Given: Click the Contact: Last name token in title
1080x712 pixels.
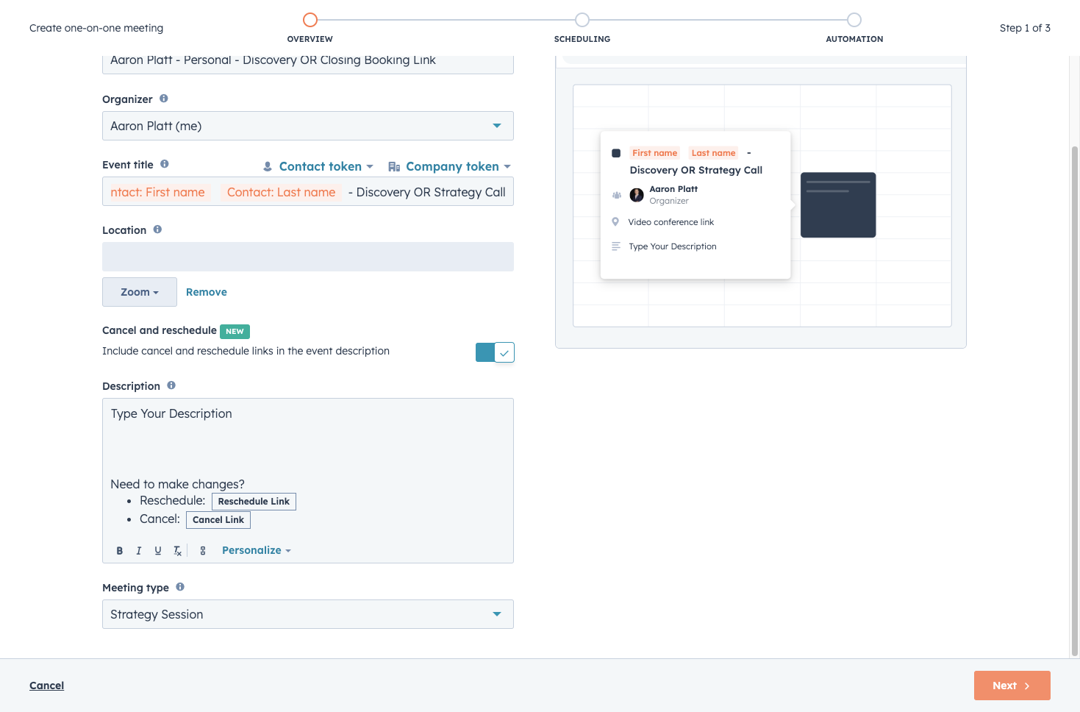Looking at the screenshot, I should (281, 192).
